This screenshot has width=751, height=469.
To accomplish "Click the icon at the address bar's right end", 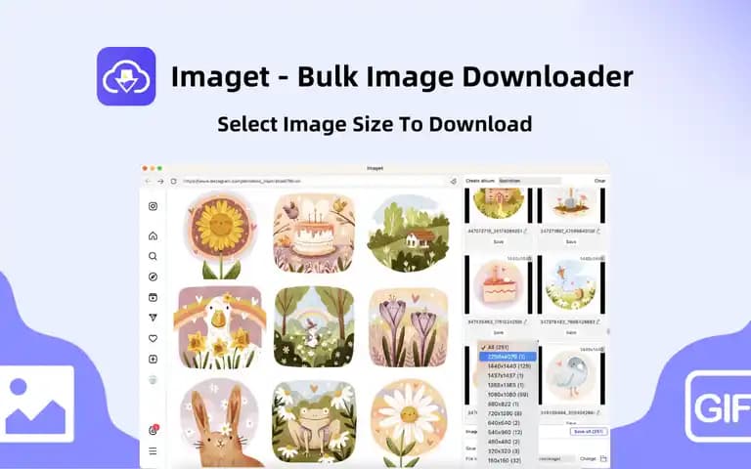I will 453,182.
